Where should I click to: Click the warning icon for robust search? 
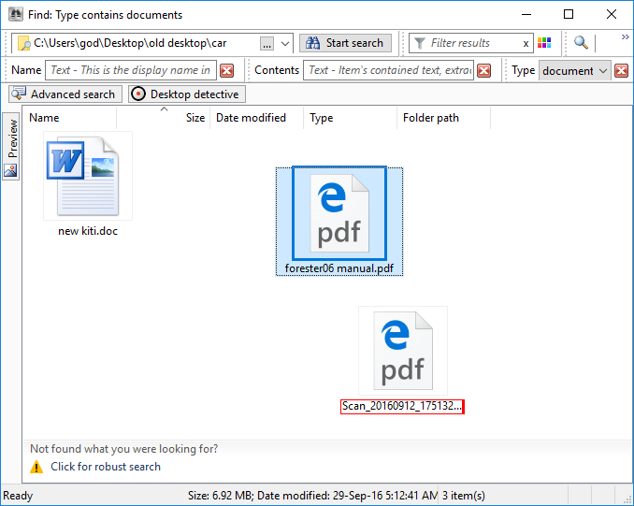(36, 467)
